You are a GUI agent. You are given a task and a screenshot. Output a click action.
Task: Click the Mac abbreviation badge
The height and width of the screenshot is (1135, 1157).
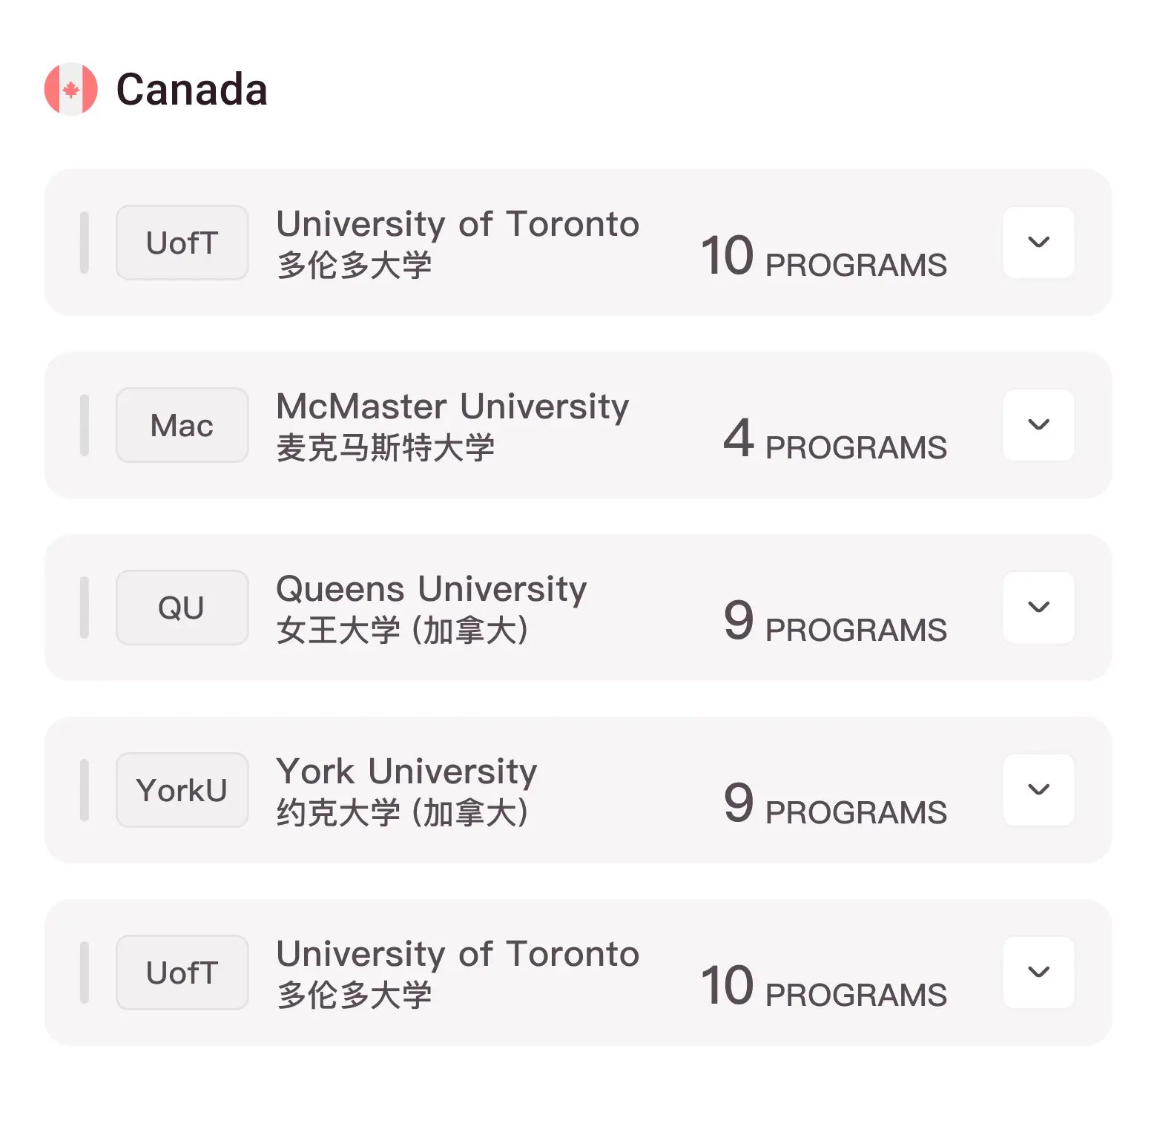(x=182, y=425)
